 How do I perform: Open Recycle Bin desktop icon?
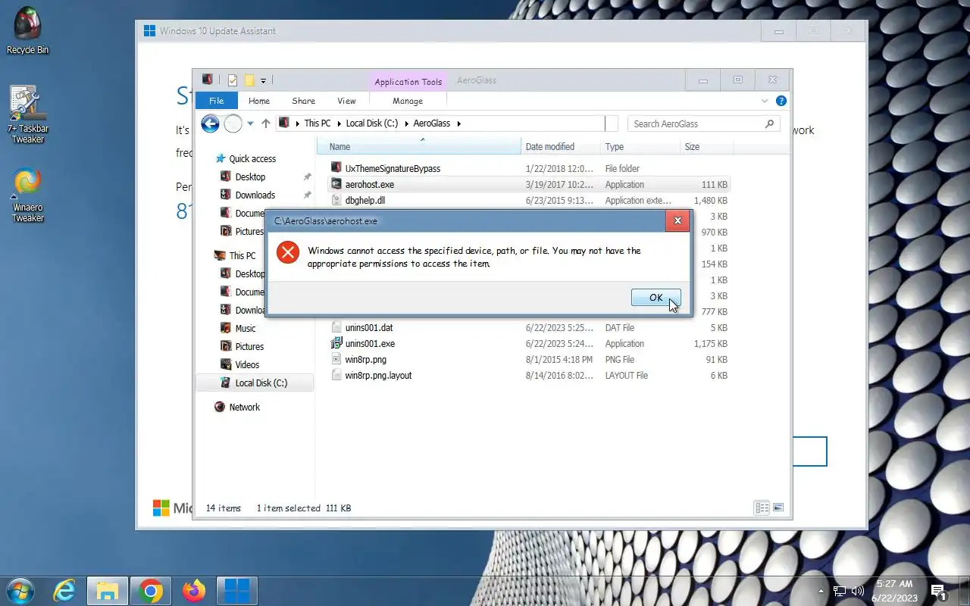point(28,32)
